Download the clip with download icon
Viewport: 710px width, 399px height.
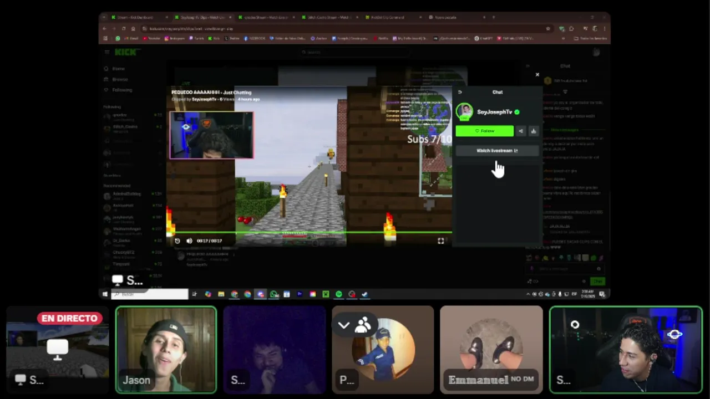pos(534,131)
